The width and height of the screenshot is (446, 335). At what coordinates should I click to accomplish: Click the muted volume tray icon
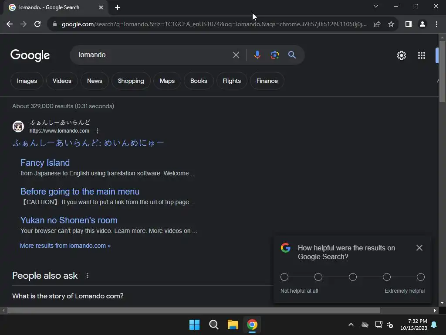point(390,325)
